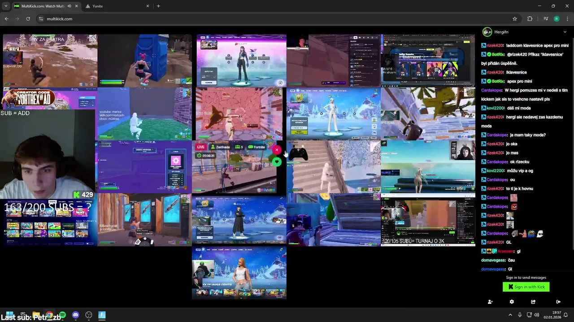574x322 pixels.
Task: Click the 01:06:31 stream uptime badge
Action: tap(206, 156)
